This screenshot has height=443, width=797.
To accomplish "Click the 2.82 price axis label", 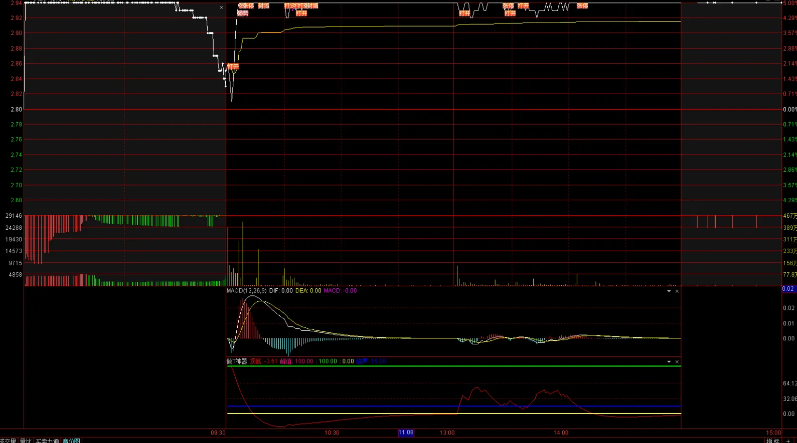I will point(17,94).
